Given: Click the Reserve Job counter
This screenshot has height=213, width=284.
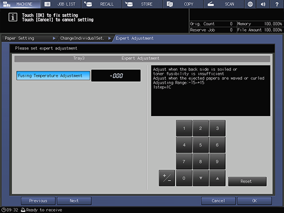Looking at the screenshot, I should [x=212, y=30].
